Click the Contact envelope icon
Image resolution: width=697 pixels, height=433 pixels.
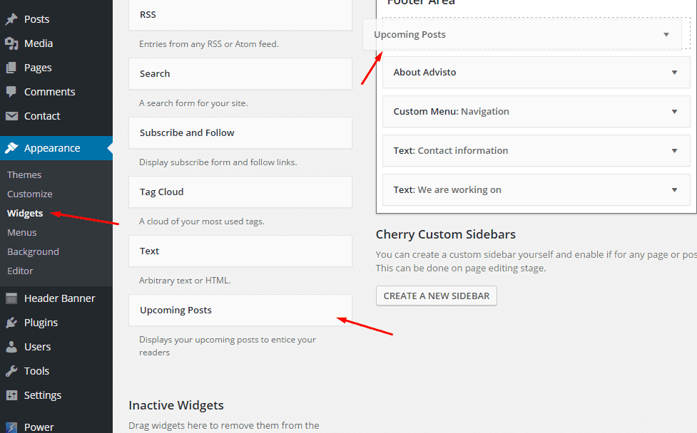pos(11,116)
